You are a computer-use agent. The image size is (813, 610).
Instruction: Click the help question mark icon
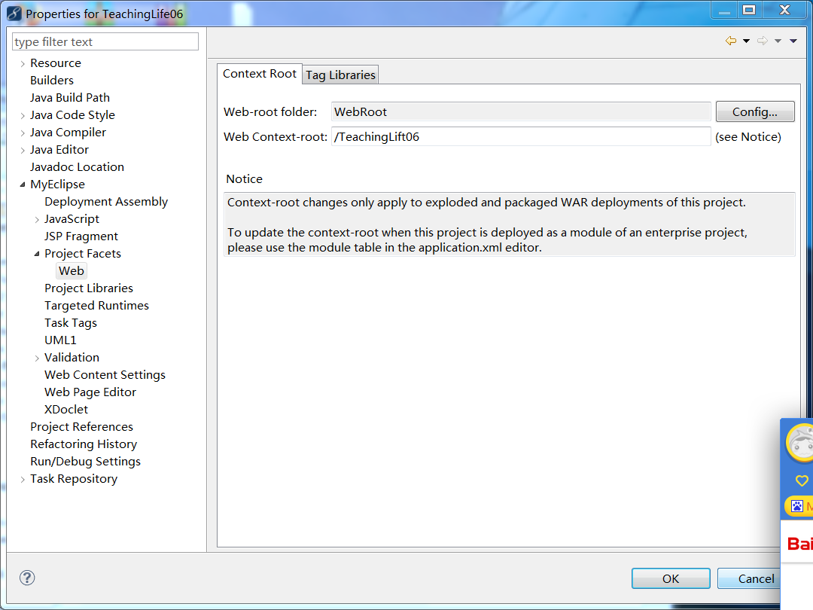point(27,578)
